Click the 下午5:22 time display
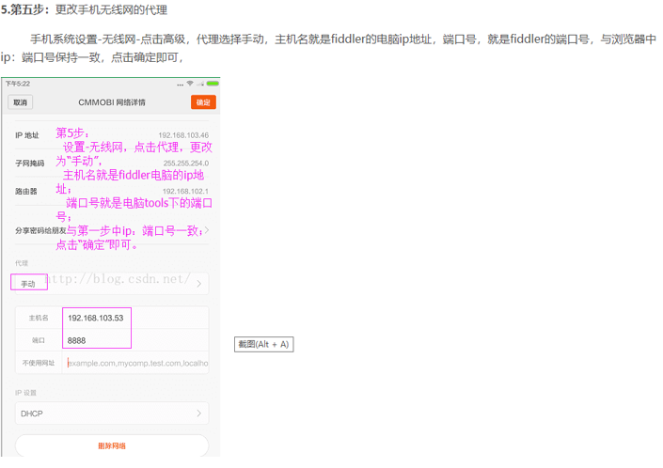This screenshot has width=663, height=468. (17, 84)
